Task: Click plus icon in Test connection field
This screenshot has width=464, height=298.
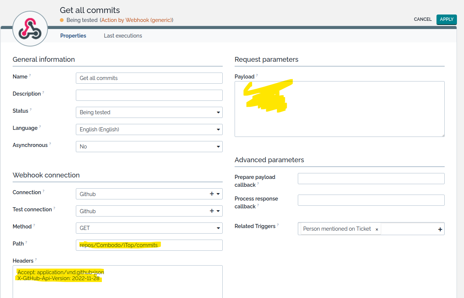Action: click(212, 211)
